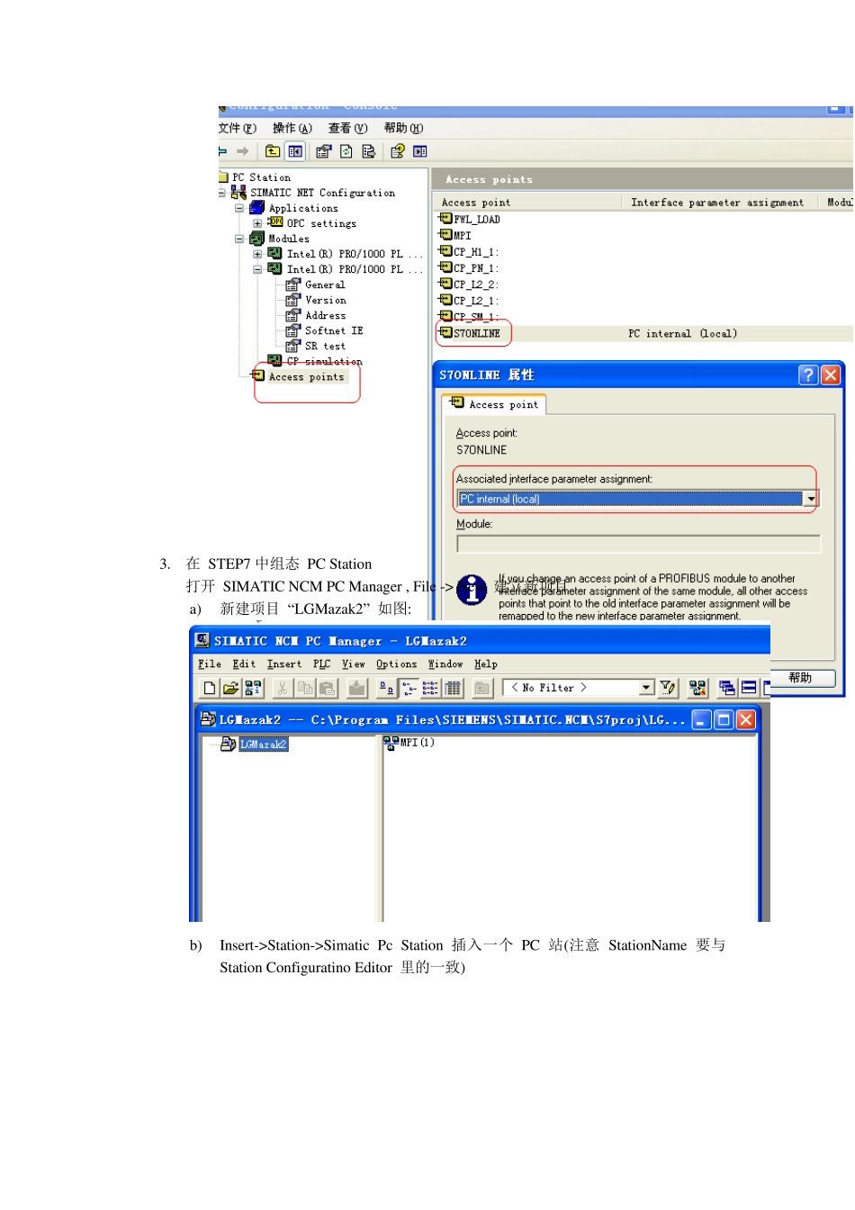Click Accessible Nodes icon in NCM toolbar
This screenshot has height=1210, width=855.
pyautogui.click(x=253, y=688)
